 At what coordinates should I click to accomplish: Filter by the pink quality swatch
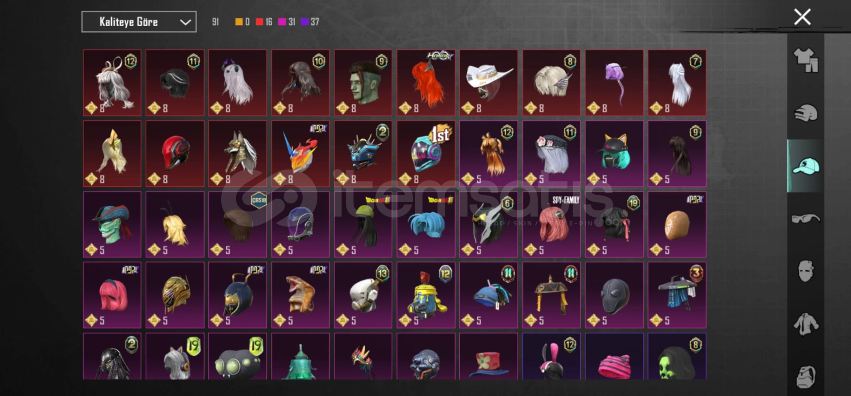pos(282,22)
